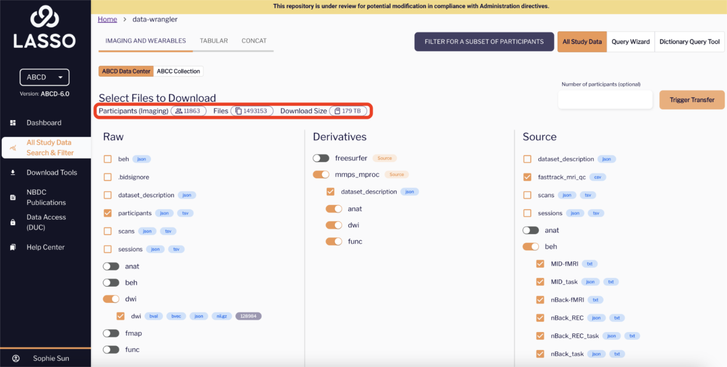Image resolution: width=727 pixels, height=367 pixels.
Task: Disable the Derivatives dwi toggle
Action: 334,225
